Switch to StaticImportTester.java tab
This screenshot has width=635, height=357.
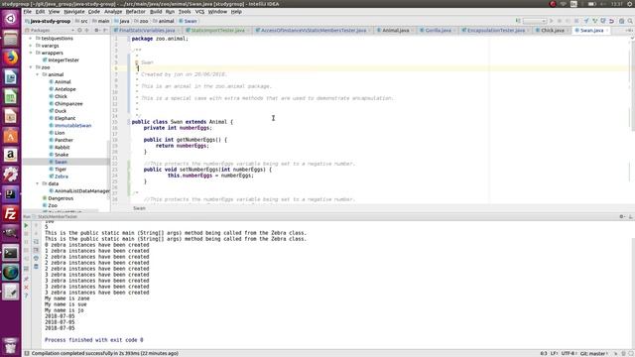[x=217, y=31]
